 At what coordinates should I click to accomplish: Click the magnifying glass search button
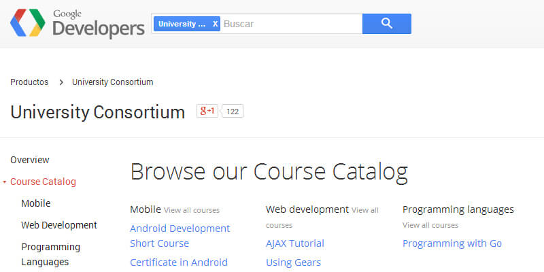(387, 24)
